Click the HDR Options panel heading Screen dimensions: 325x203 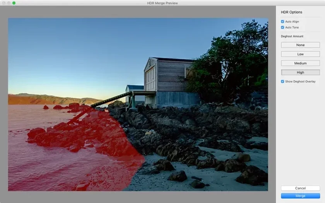(291, 12)
